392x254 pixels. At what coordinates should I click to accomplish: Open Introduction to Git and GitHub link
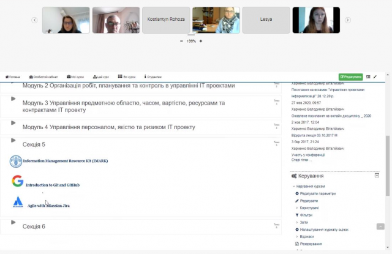(x=53, y=185)
